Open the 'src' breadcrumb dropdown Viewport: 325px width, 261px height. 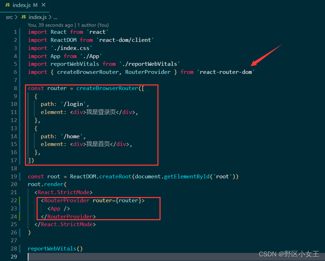pyautogui.click(x=9, y=17)
